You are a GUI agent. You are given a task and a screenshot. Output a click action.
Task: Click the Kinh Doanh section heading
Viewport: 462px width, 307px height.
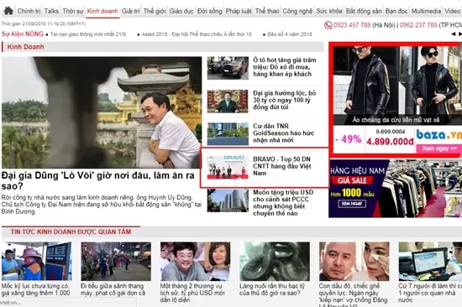coord(25,47)
